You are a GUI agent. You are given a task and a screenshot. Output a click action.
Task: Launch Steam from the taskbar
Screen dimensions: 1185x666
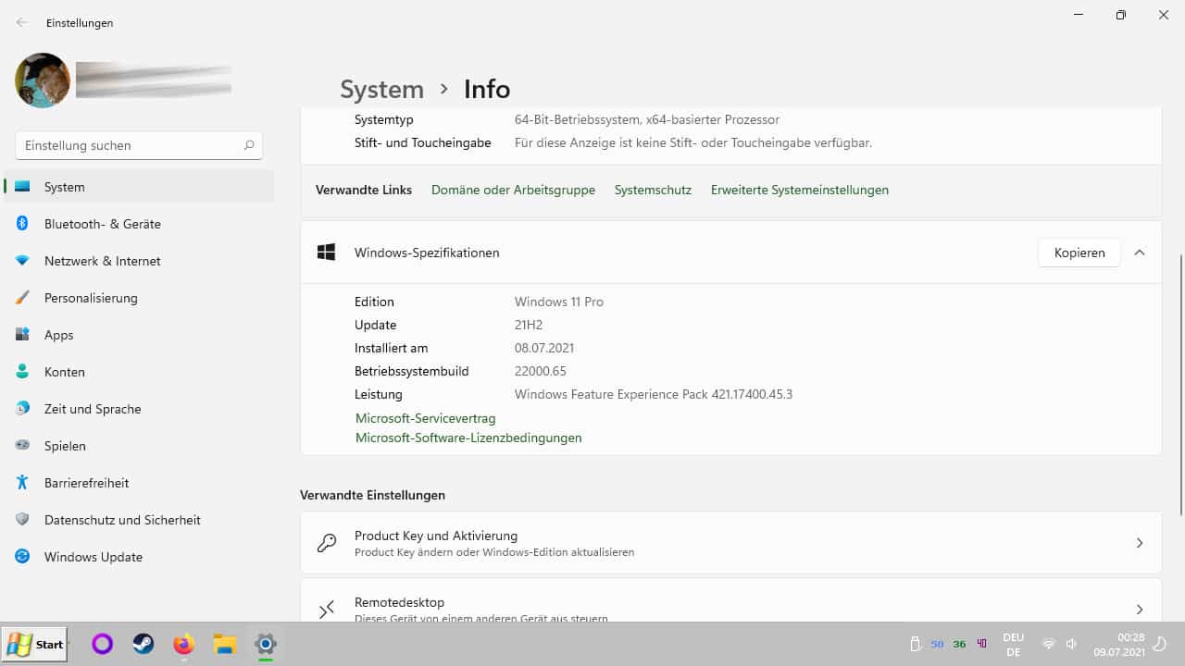[x=143, y=644]
